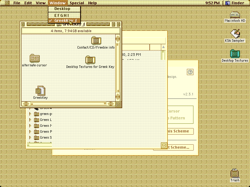Click the 'GreekKey' file name label
Image resolution: width=250 pixels, height=187 pixels.
point(40,98)
